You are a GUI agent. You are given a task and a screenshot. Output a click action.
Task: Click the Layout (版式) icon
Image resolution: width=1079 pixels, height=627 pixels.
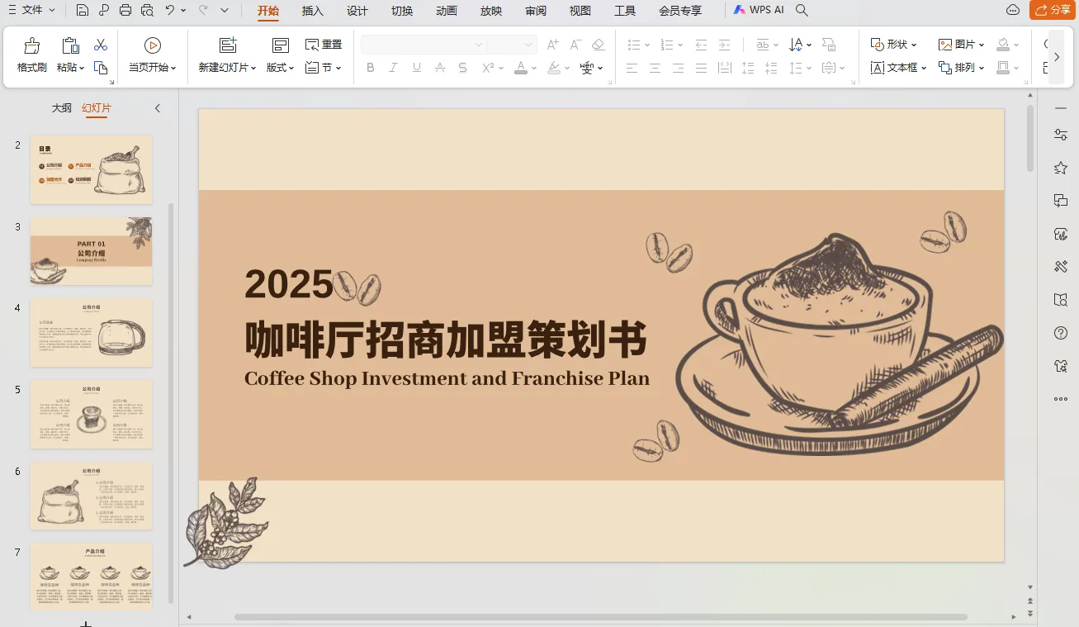[281, 45]
